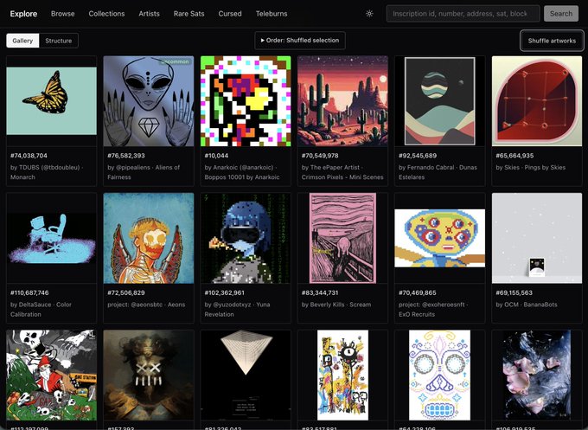Click inscription number #76,582,393

126,156
